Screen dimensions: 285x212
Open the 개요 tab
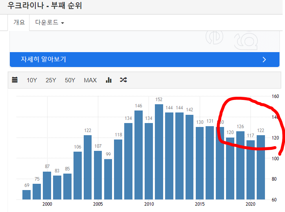click(x=19, y=22)
